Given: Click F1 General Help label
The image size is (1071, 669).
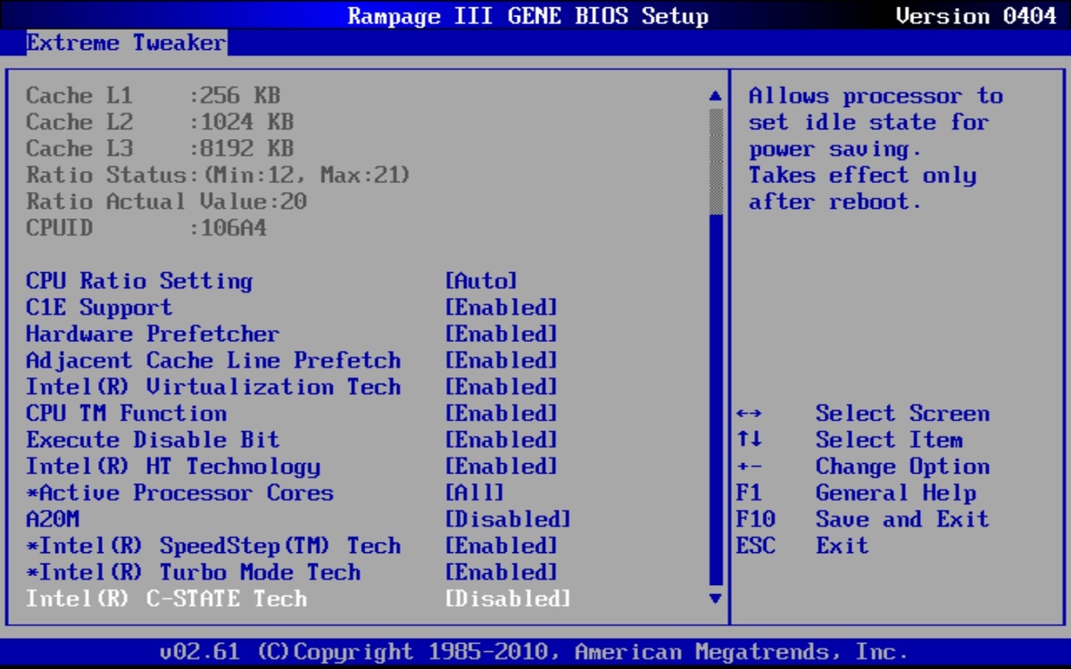Looking at the screenshot, I should pos(895,493).
